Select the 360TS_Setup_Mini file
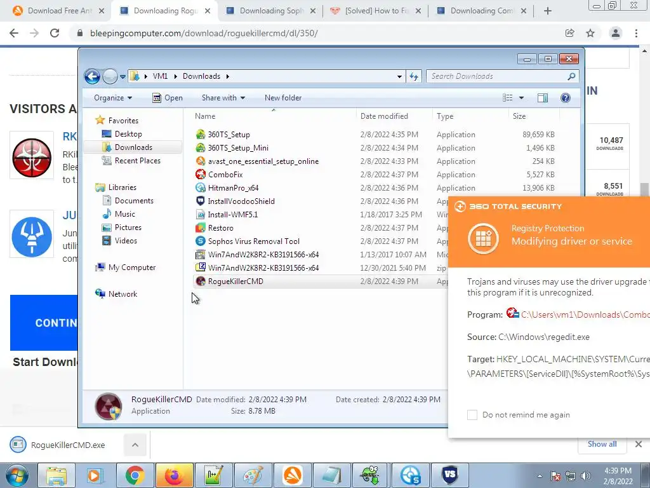650x488 pixels. click(238, 148)
